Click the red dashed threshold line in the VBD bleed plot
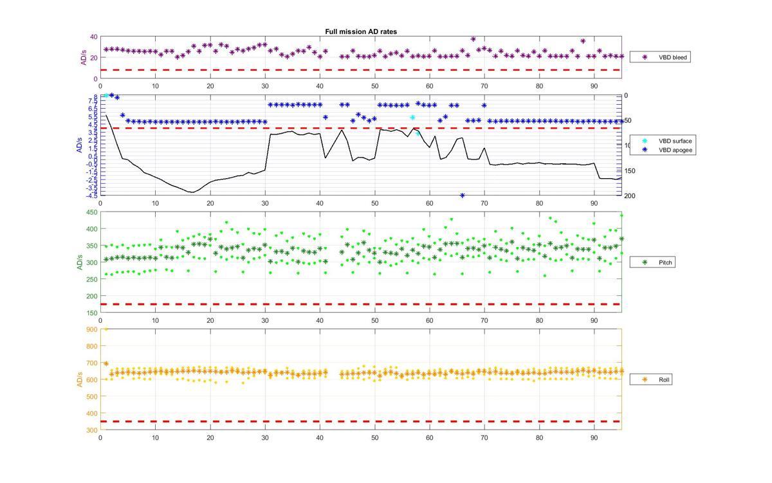Screen dimensions: 772x483 pyautogui.click(x=360, y=70)
